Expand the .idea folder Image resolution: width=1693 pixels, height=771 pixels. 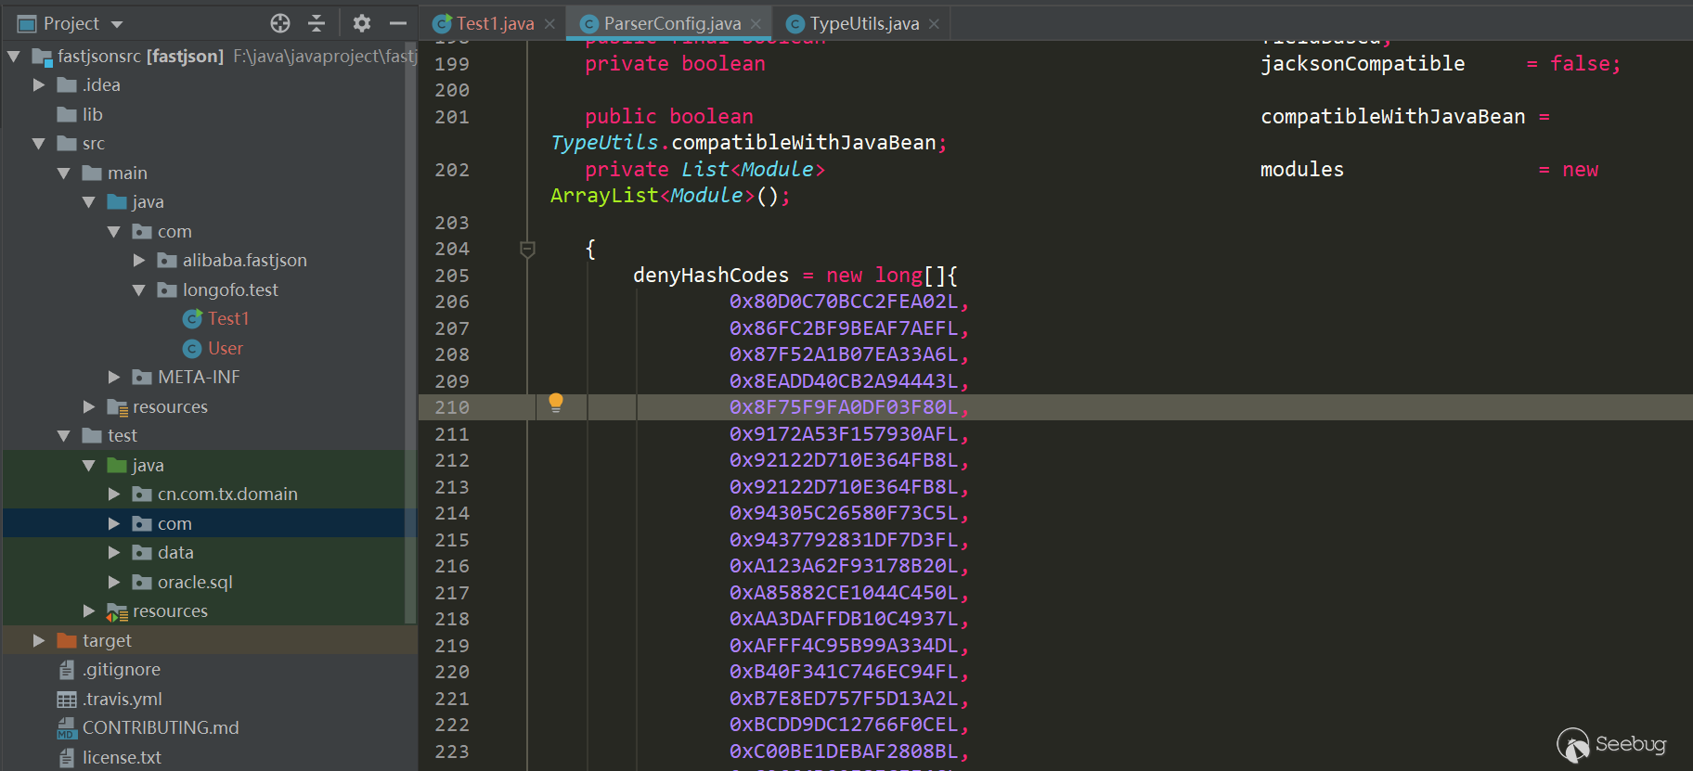39,84
